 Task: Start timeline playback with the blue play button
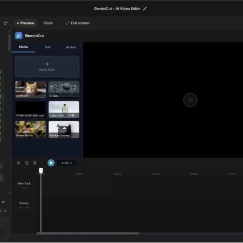pos(51,163)
